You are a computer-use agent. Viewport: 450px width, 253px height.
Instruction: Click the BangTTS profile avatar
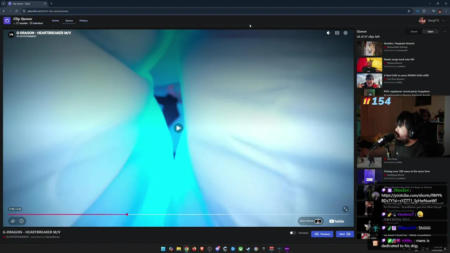[422, 20]
